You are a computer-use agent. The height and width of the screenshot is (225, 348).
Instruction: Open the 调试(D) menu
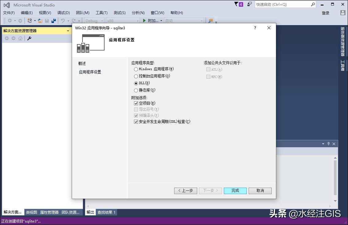click(63, 13)
